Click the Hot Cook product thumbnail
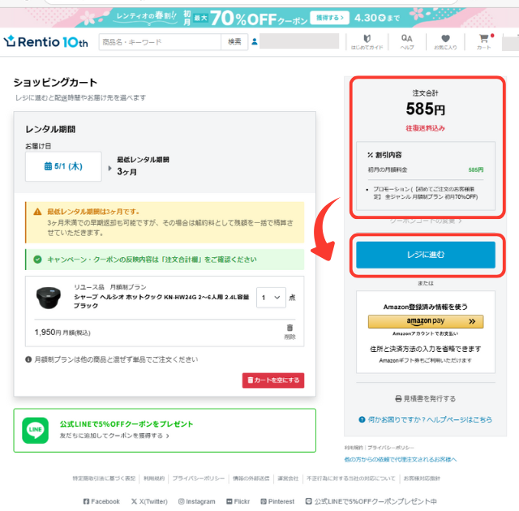 [49, 298]
